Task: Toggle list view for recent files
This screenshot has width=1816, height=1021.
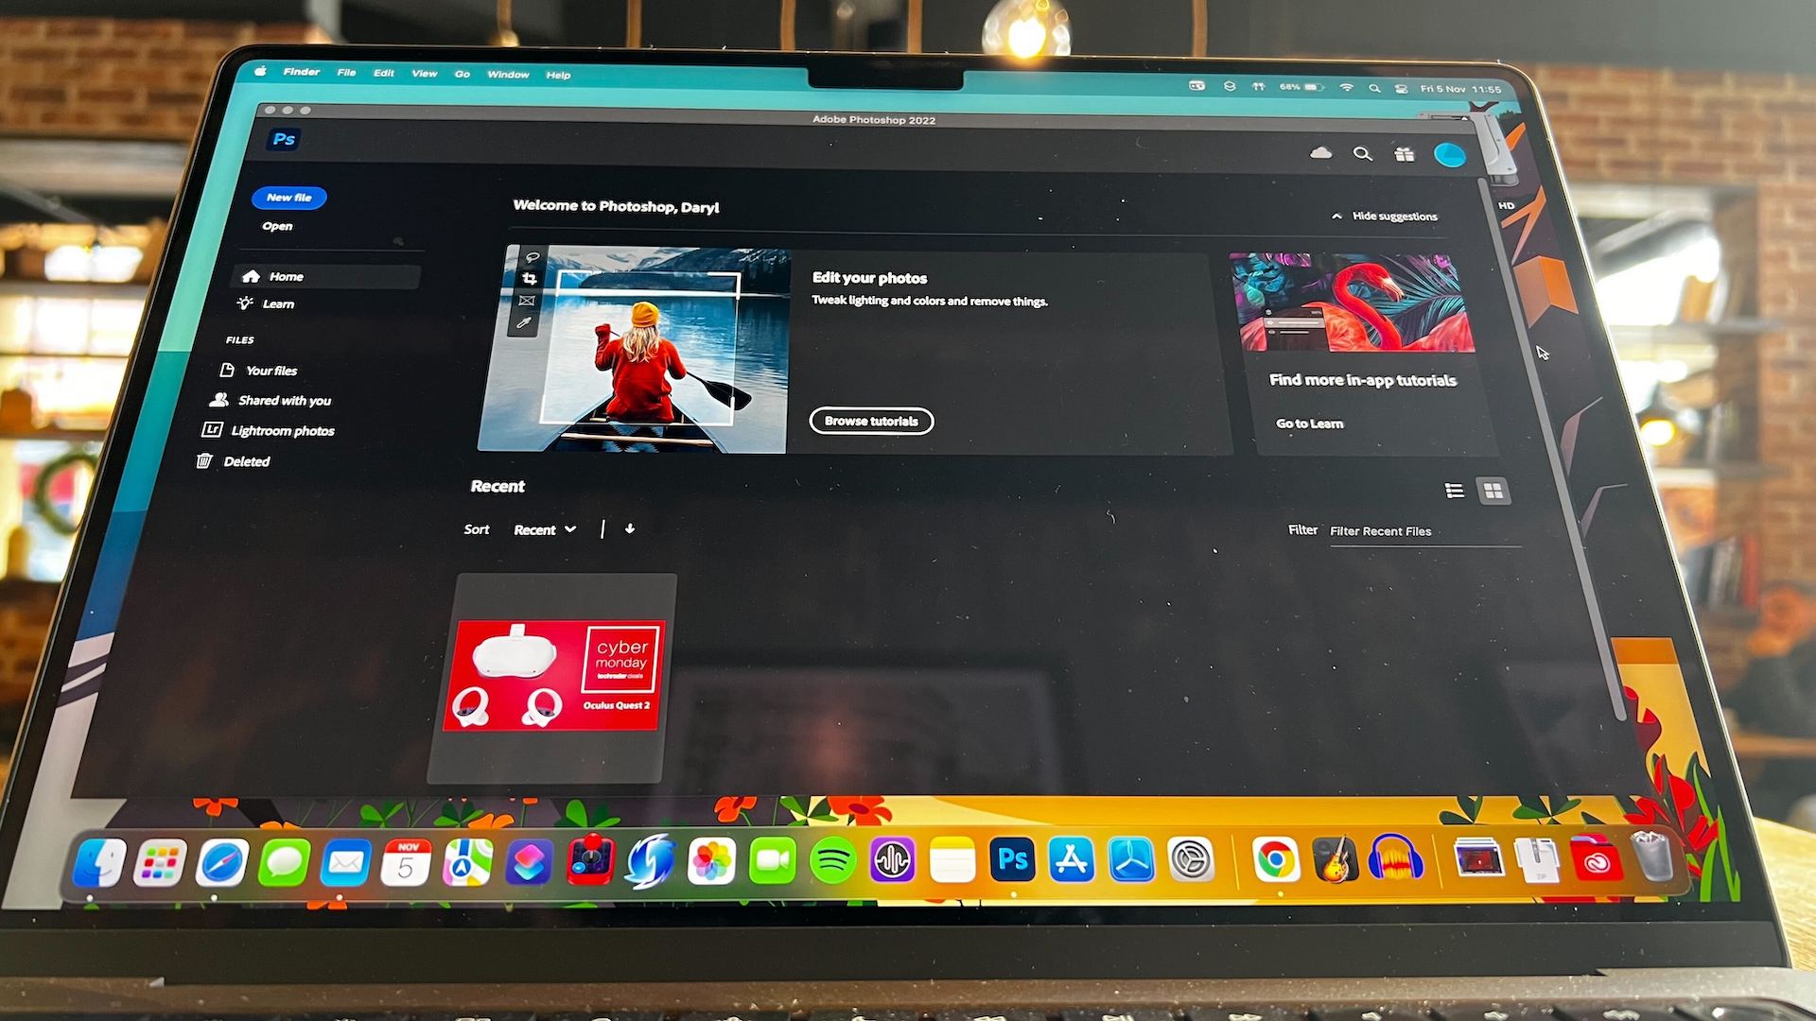Action: coord(1453,490)
